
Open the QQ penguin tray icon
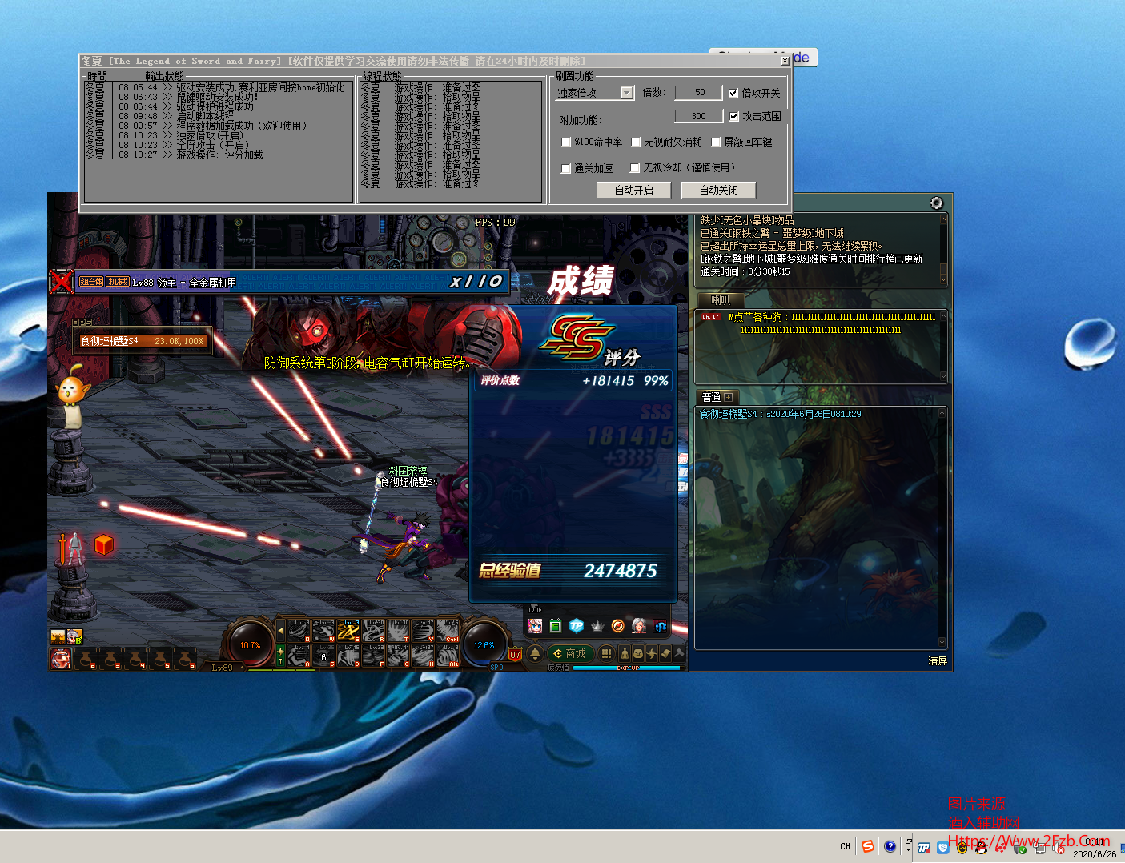[x=982, y=848]
